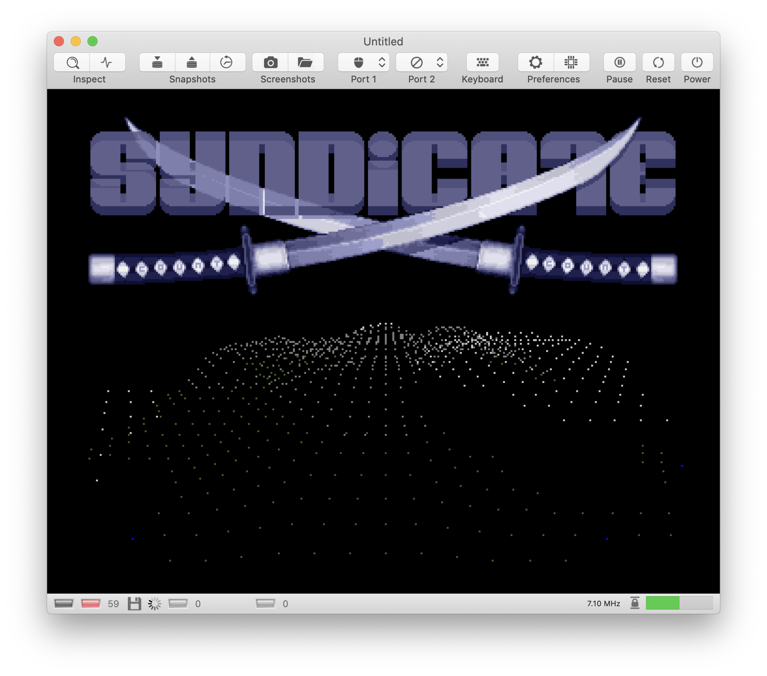Click the "Inspect" toolbar label

point(90,79)
